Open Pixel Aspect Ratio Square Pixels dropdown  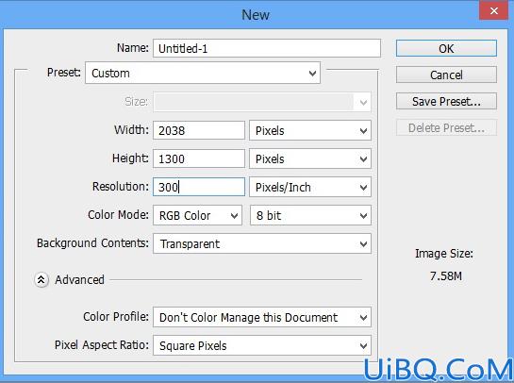tap(262, 345)
